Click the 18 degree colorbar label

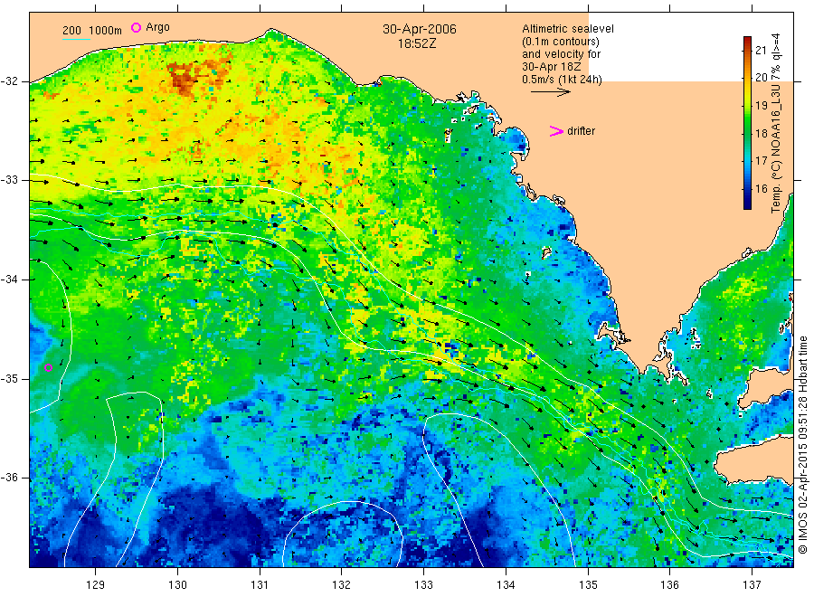click(761, 133)
